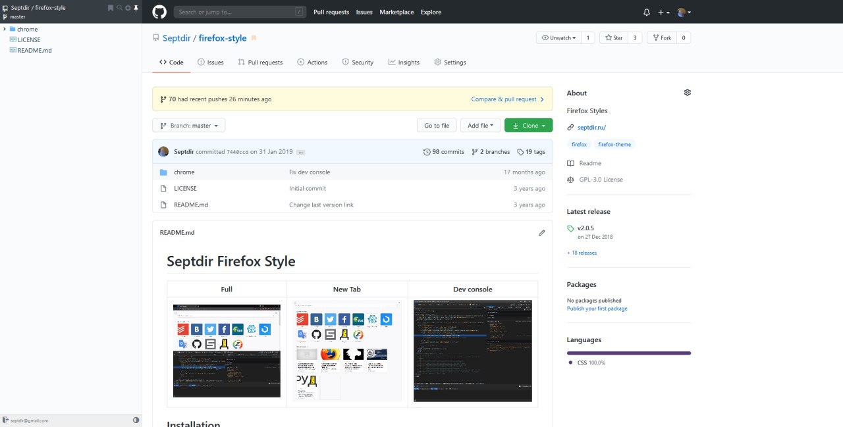Select the Insights tab
Screen dimensions: 843x427
point(404,62)
